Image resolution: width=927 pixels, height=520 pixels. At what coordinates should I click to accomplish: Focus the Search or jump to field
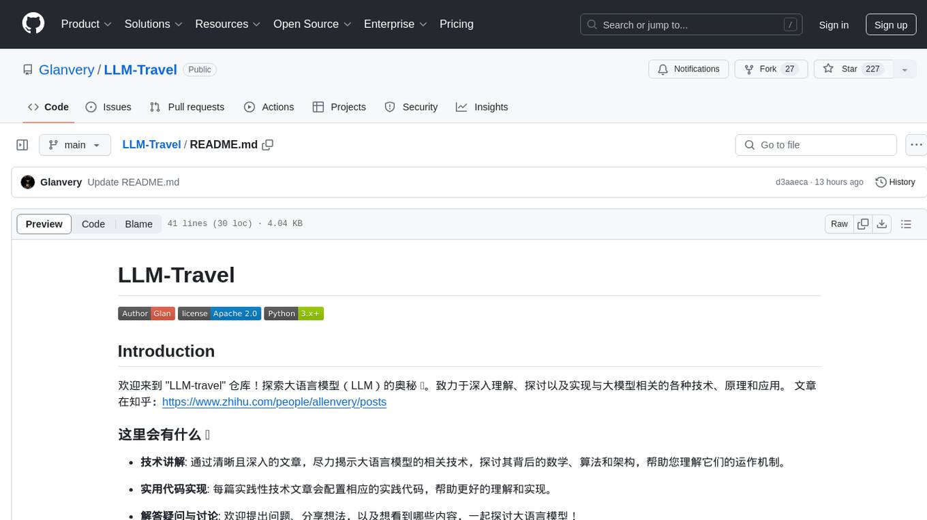(x=690, y=25)
